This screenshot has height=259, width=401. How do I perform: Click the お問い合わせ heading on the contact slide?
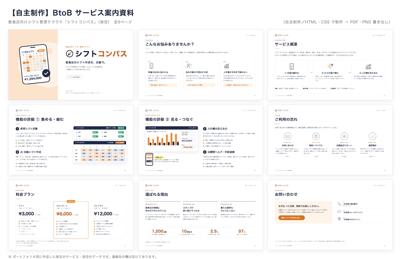click(x=286, y=194)
